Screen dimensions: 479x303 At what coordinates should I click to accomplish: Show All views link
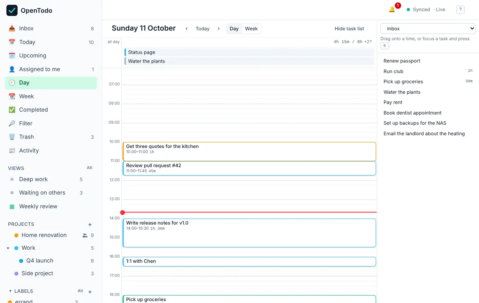pyautogui.click(x=89, y=168)
